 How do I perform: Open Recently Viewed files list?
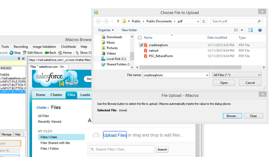(x=50, y=122)
